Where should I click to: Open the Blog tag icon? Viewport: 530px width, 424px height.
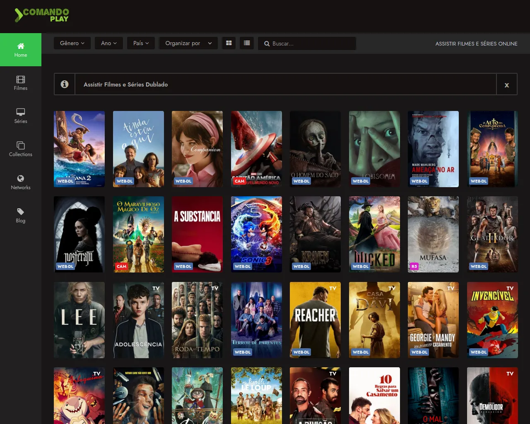21,212
